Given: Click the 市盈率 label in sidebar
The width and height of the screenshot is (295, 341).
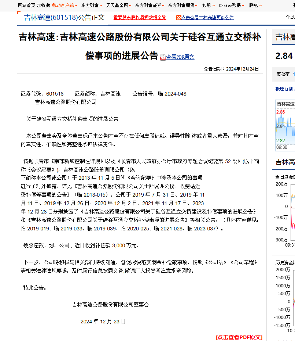Looking at the screenshot, I should pyautogui.click(x=283, y=74).
